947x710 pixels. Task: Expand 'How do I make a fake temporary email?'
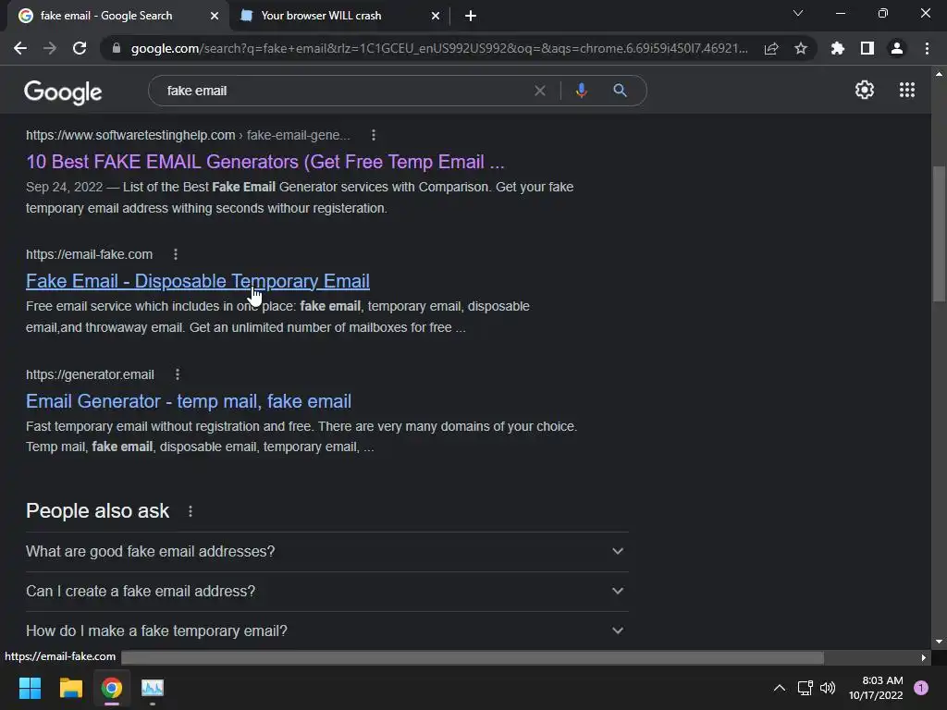[x=326, y=630]
